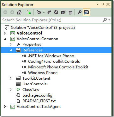Refresh the Solution Explorer
The width and height of the screenshot is (114, 117).
(56, 13)
